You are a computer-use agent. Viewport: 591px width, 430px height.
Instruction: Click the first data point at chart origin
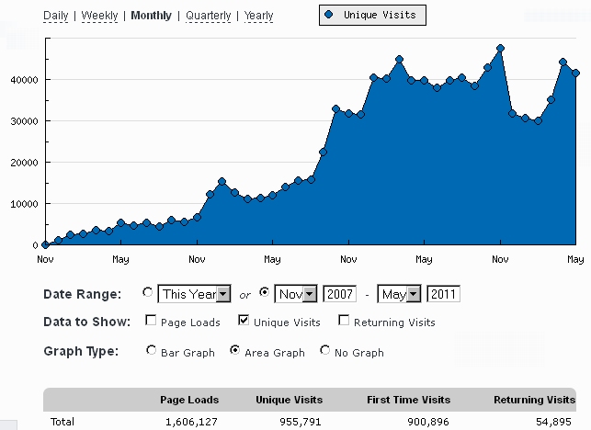click(x=45, y=244)
